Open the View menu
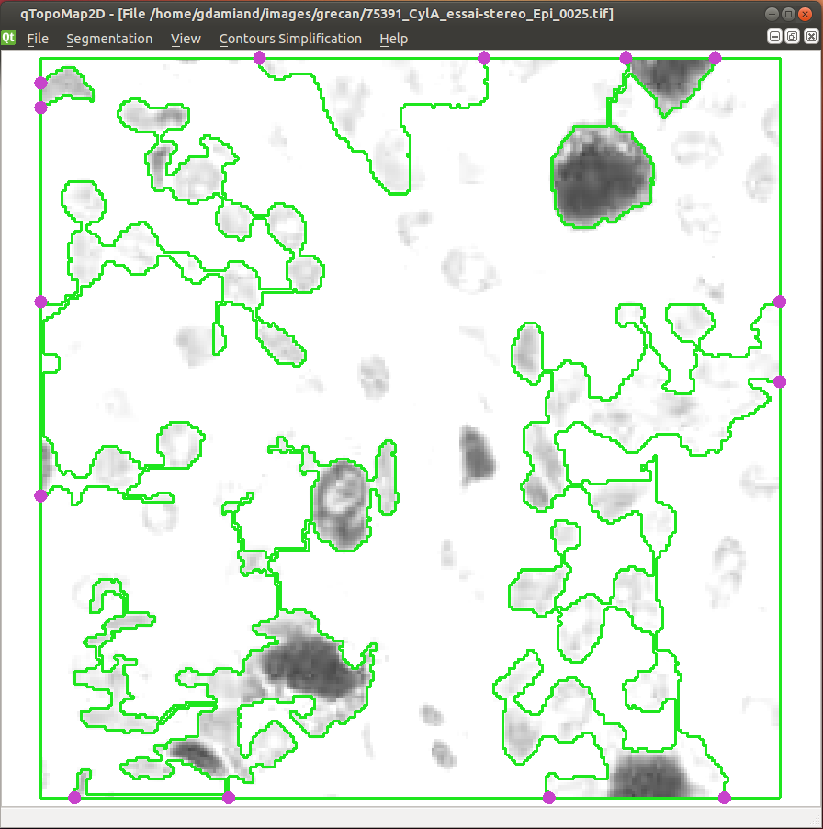The width and height of the screenshot is (823, 829). pos(186,39)
